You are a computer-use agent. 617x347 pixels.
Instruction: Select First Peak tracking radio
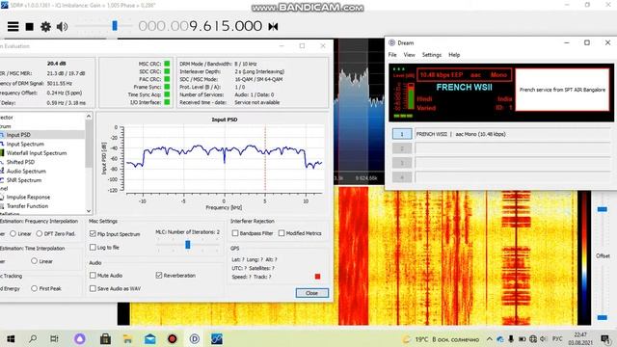[35, 289]
